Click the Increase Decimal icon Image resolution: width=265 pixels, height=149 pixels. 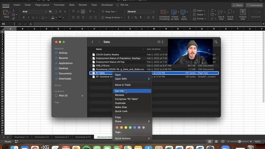pos(148,17)
